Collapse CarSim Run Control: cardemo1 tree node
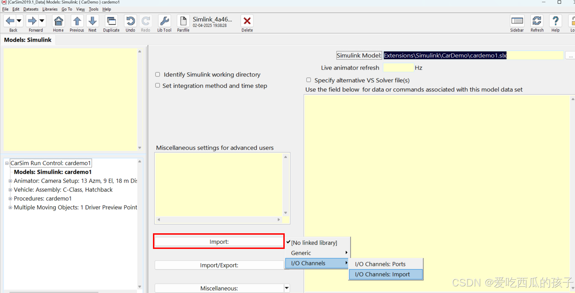The height and width of the screenshot is (293, 575). 7,163
